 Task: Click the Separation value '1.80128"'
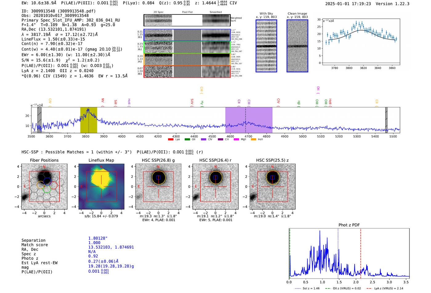click(x=98, y=238)
